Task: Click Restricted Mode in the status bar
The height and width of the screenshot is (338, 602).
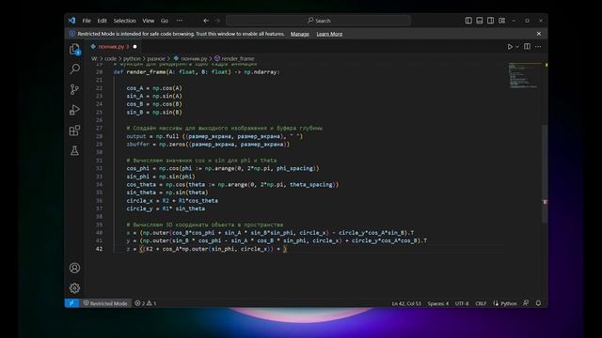Action: pyautogui.click(x=105, y=303)
